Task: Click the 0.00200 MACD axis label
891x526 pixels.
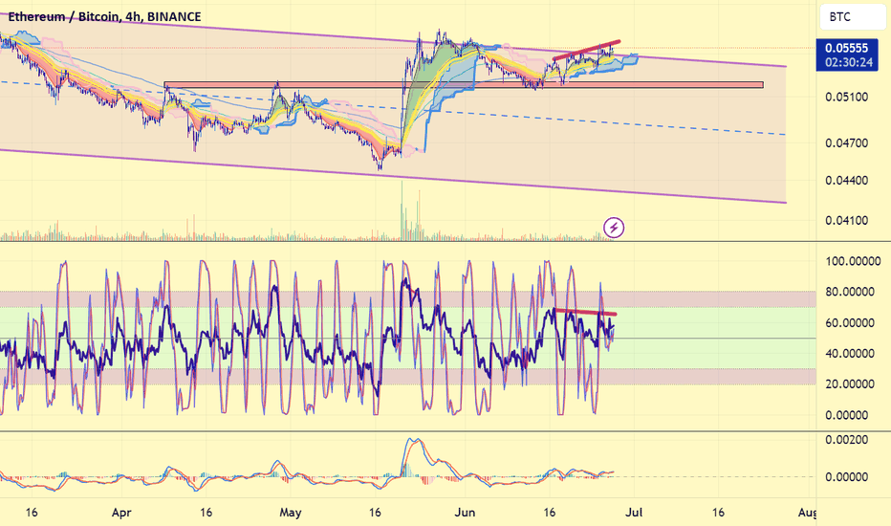Action: [847, 440]
